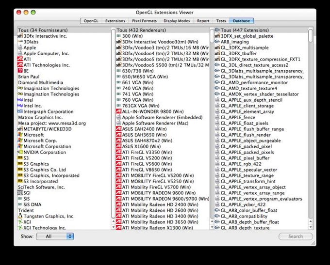Click the XGI vendor icon
This screenshot has width=330, height=265.
[x=20, y=222]
